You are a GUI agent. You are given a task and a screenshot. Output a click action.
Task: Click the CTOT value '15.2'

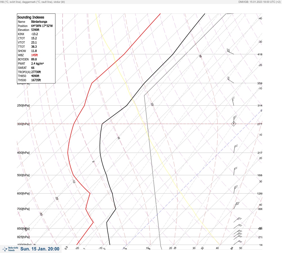[34, 38]
